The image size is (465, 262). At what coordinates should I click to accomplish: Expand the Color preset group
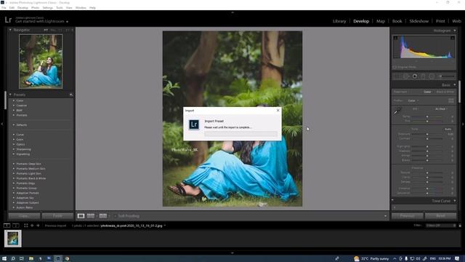(14, 100)
